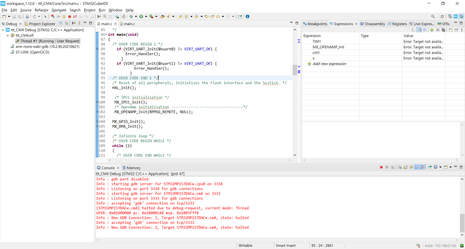The height and width of the screenshot is (249, 465).
Task: Close the Expressions tab
Action: 357,24
